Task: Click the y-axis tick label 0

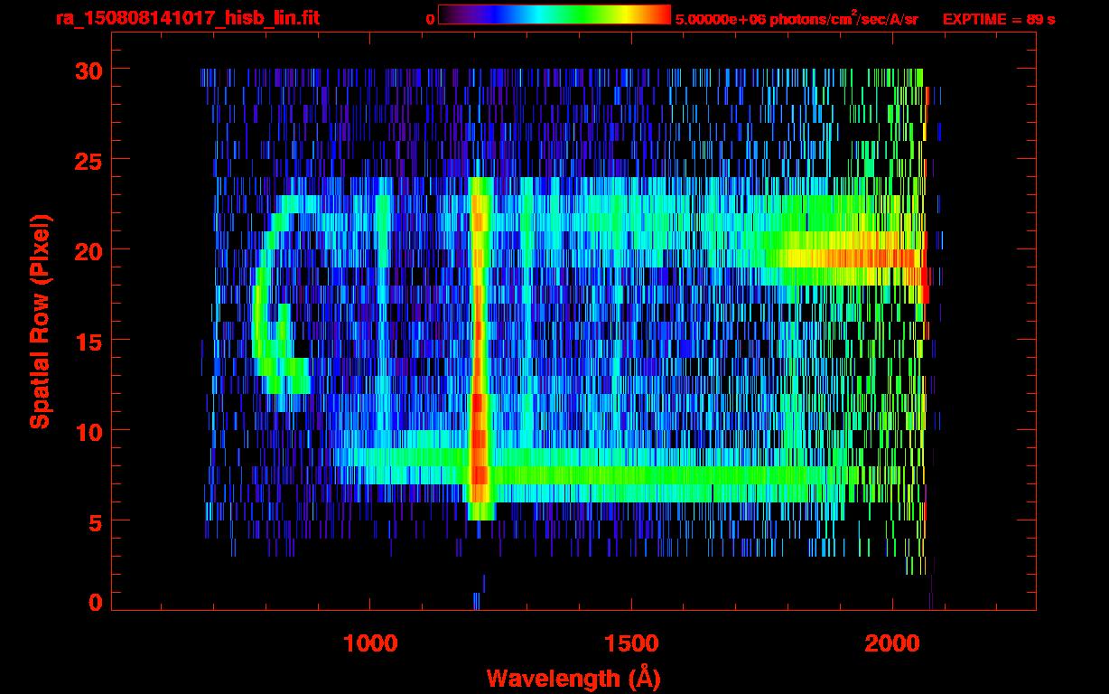Action: coord(95,603)
